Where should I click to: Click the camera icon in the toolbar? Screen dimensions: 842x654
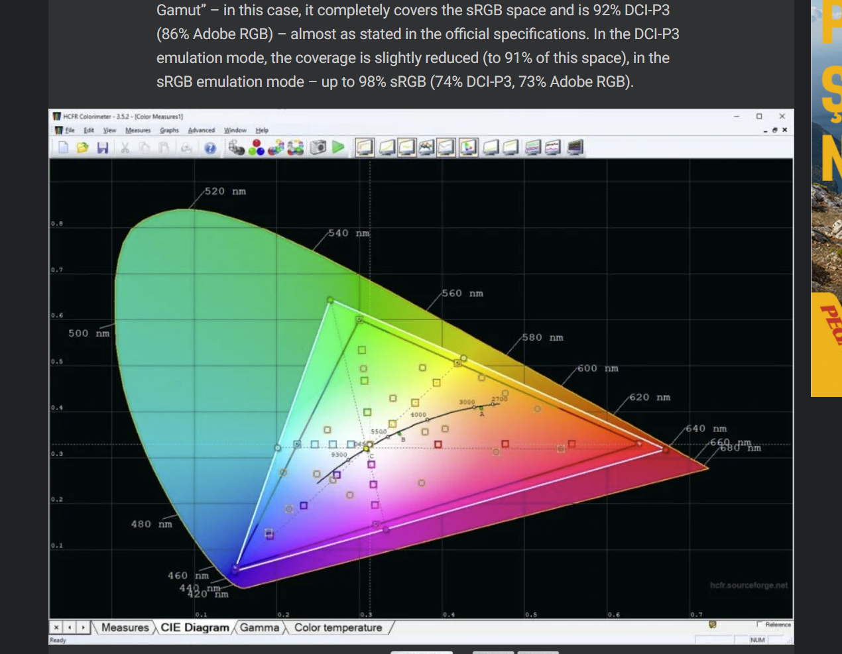point(318,147)
